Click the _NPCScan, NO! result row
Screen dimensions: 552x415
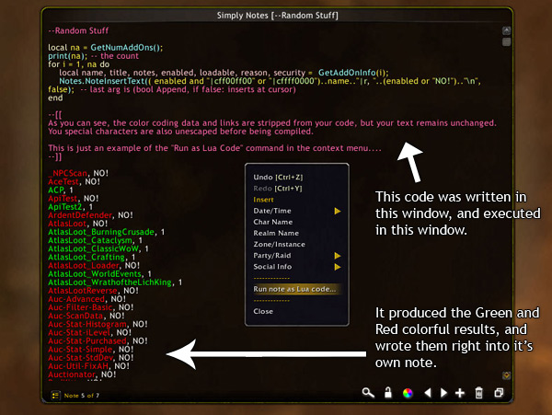(78, 173)
